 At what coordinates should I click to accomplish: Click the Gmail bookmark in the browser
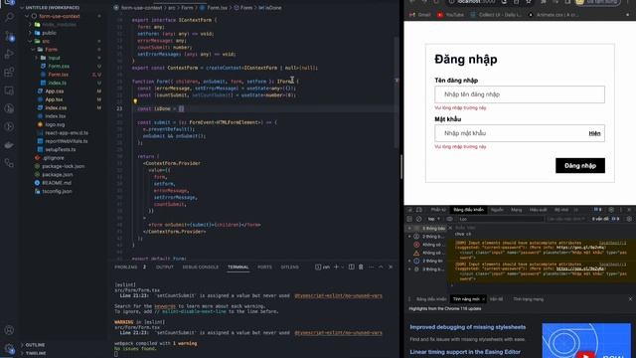[420, 15]
